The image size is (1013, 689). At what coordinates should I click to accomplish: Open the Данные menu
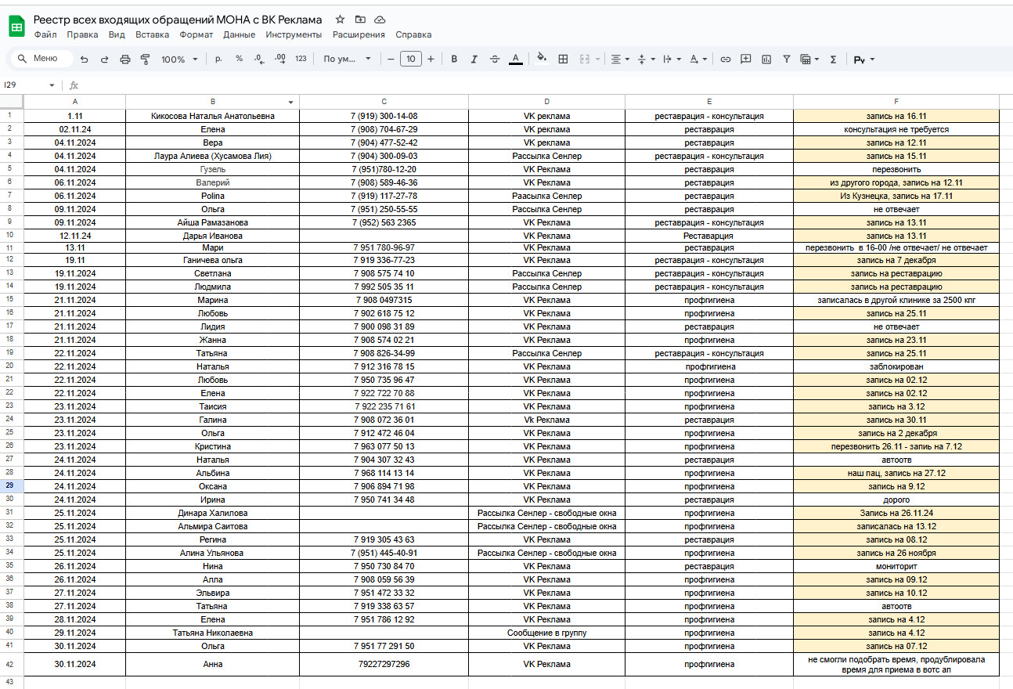tap(239, 34)
